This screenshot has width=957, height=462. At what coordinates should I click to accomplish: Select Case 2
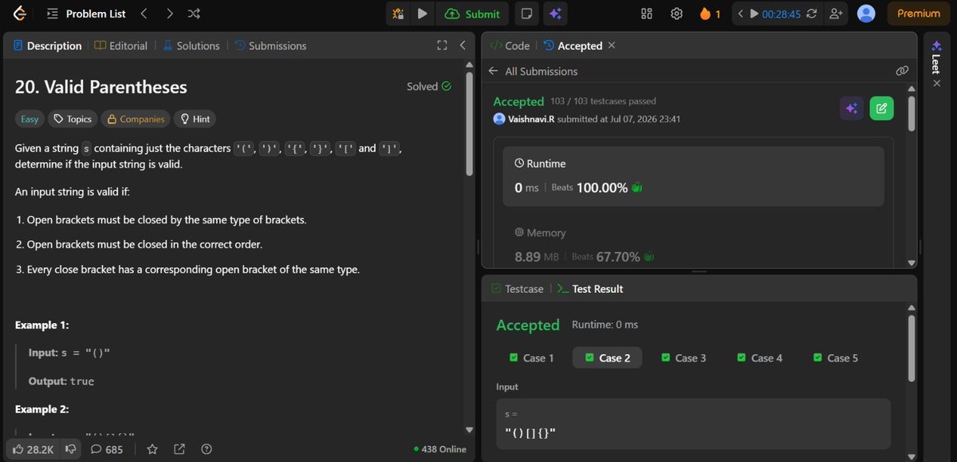(607, 357)
